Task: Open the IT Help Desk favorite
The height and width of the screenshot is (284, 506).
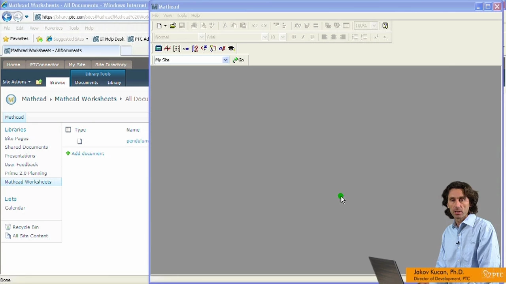Action: click(x=108, y=39)
